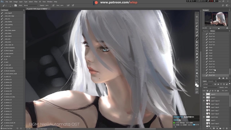Open the layer Kind filter dropdown
The width and height of the screenshot is (231, 130).
click(x=208, y=84)
